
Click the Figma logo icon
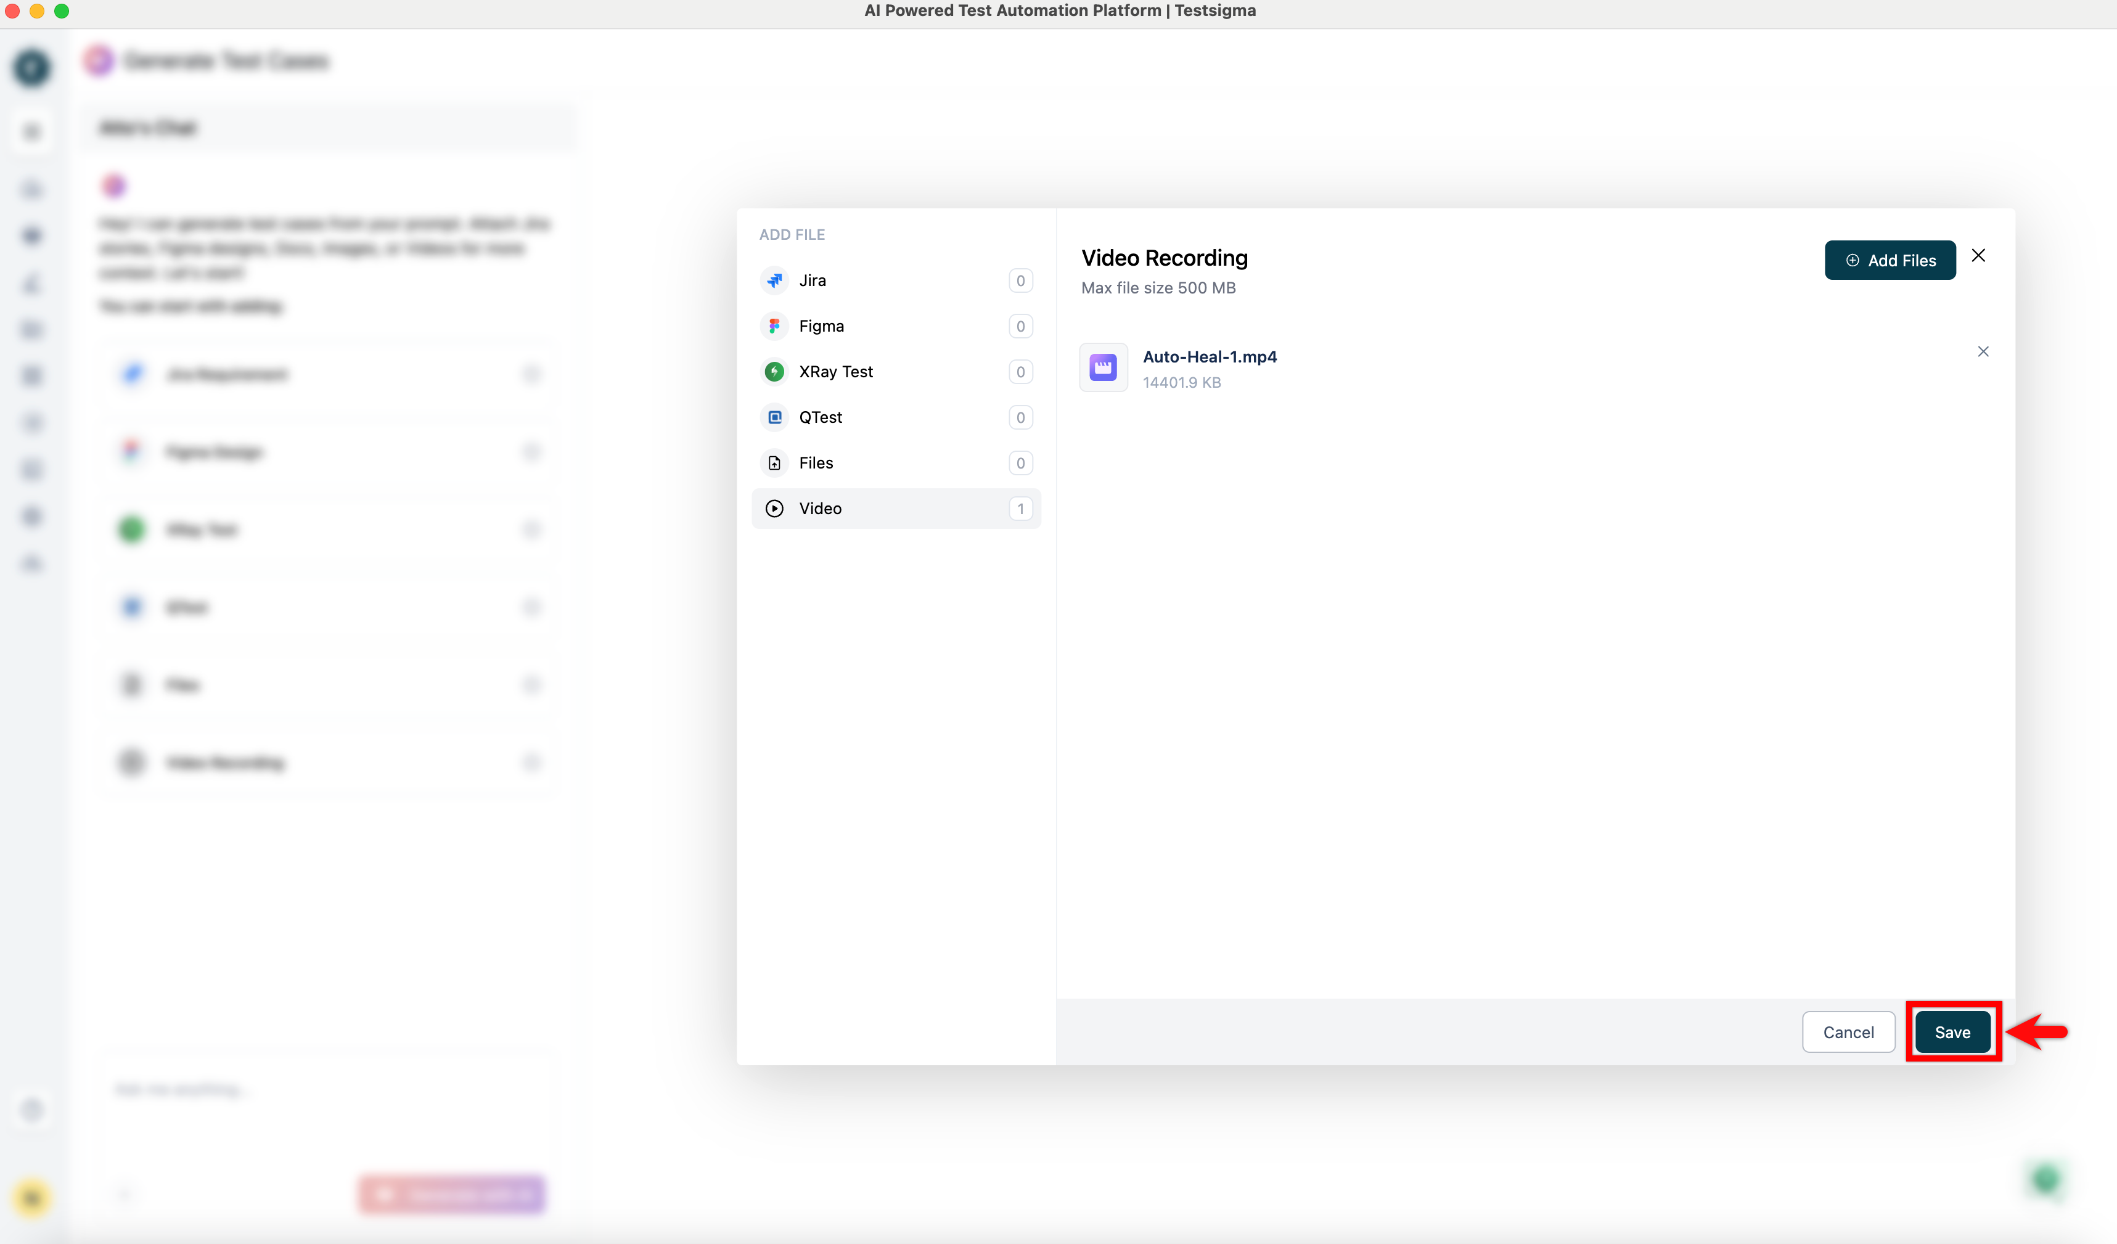tap(774, 326)
